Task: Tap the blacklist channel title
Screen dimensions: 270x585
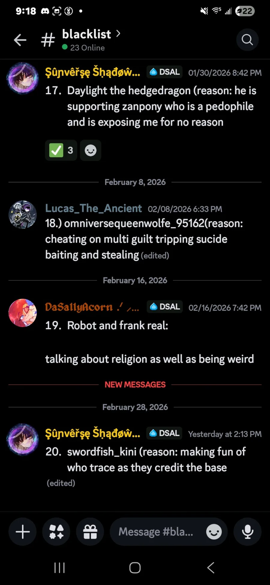Action: coord(86,34)
